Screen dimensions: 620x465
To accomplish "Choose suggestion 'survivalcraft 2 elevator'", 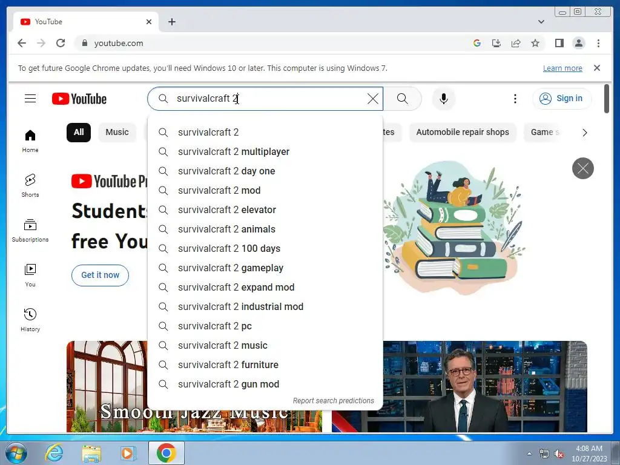I will click(x=265, y=209).
